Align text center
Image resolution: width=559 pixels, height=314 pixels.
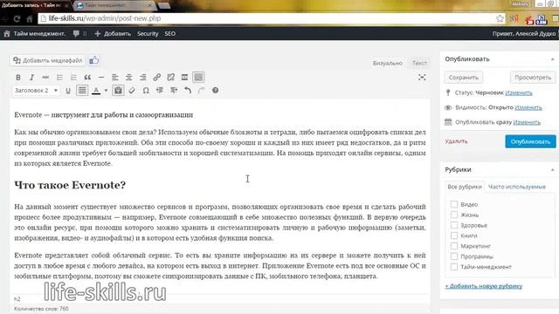point(128,78)
